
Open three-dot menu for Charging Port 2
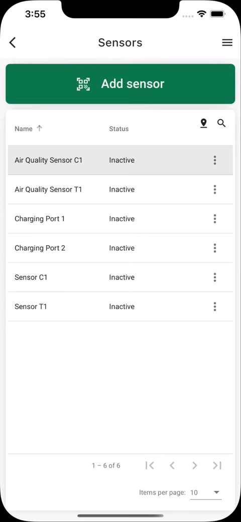[215, 248]
